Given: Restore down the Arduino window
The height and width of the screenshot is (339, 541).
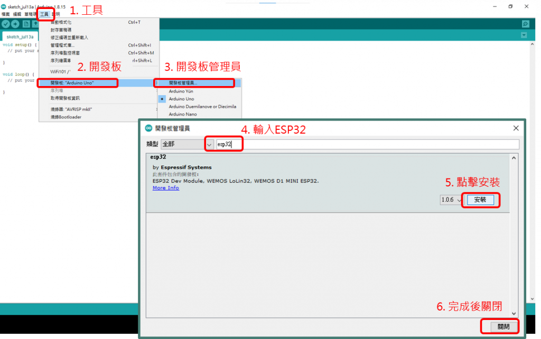Looking at the screenshot, I should point(511,6).
